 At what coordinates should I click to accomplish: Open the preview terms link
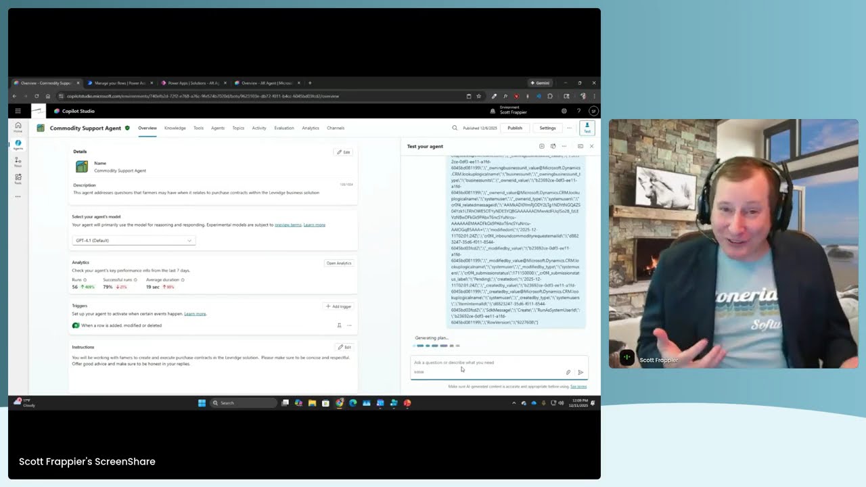tap(288, 225)
